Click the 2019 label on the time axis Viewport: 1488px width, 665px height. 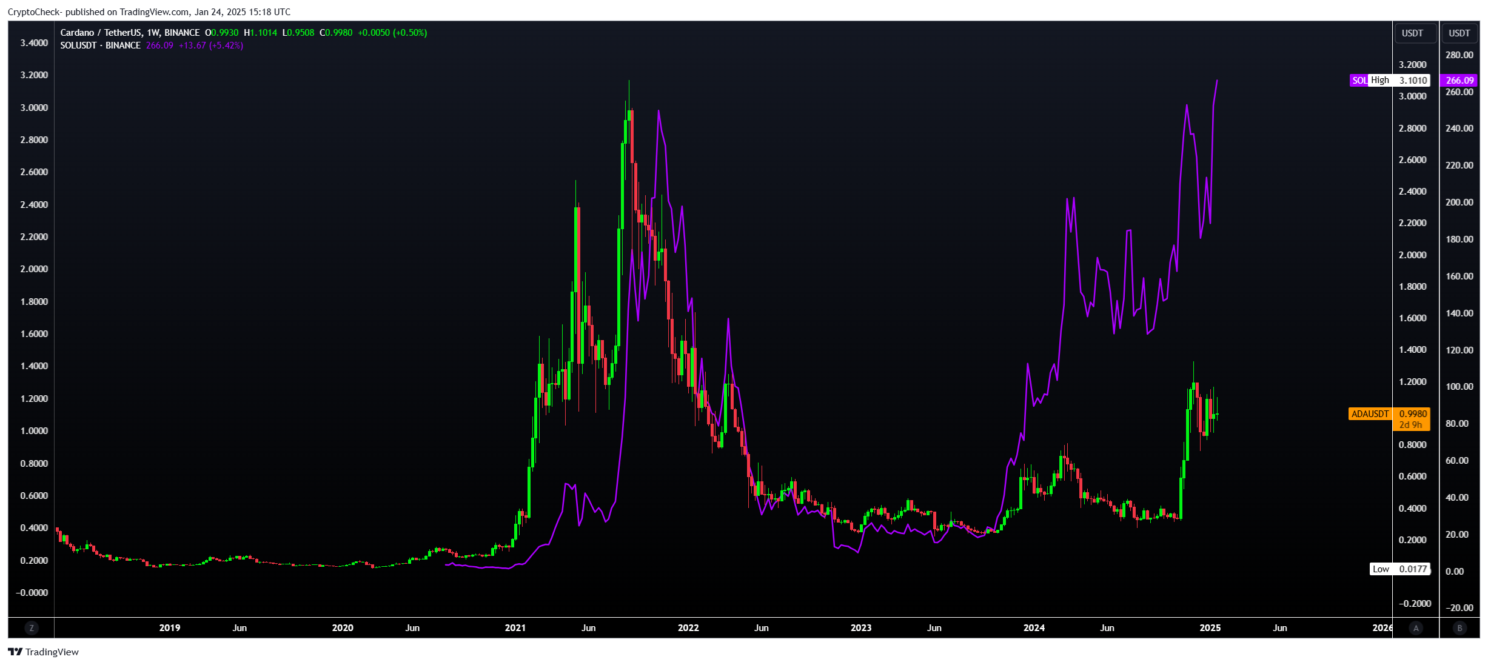coord(170,628)
